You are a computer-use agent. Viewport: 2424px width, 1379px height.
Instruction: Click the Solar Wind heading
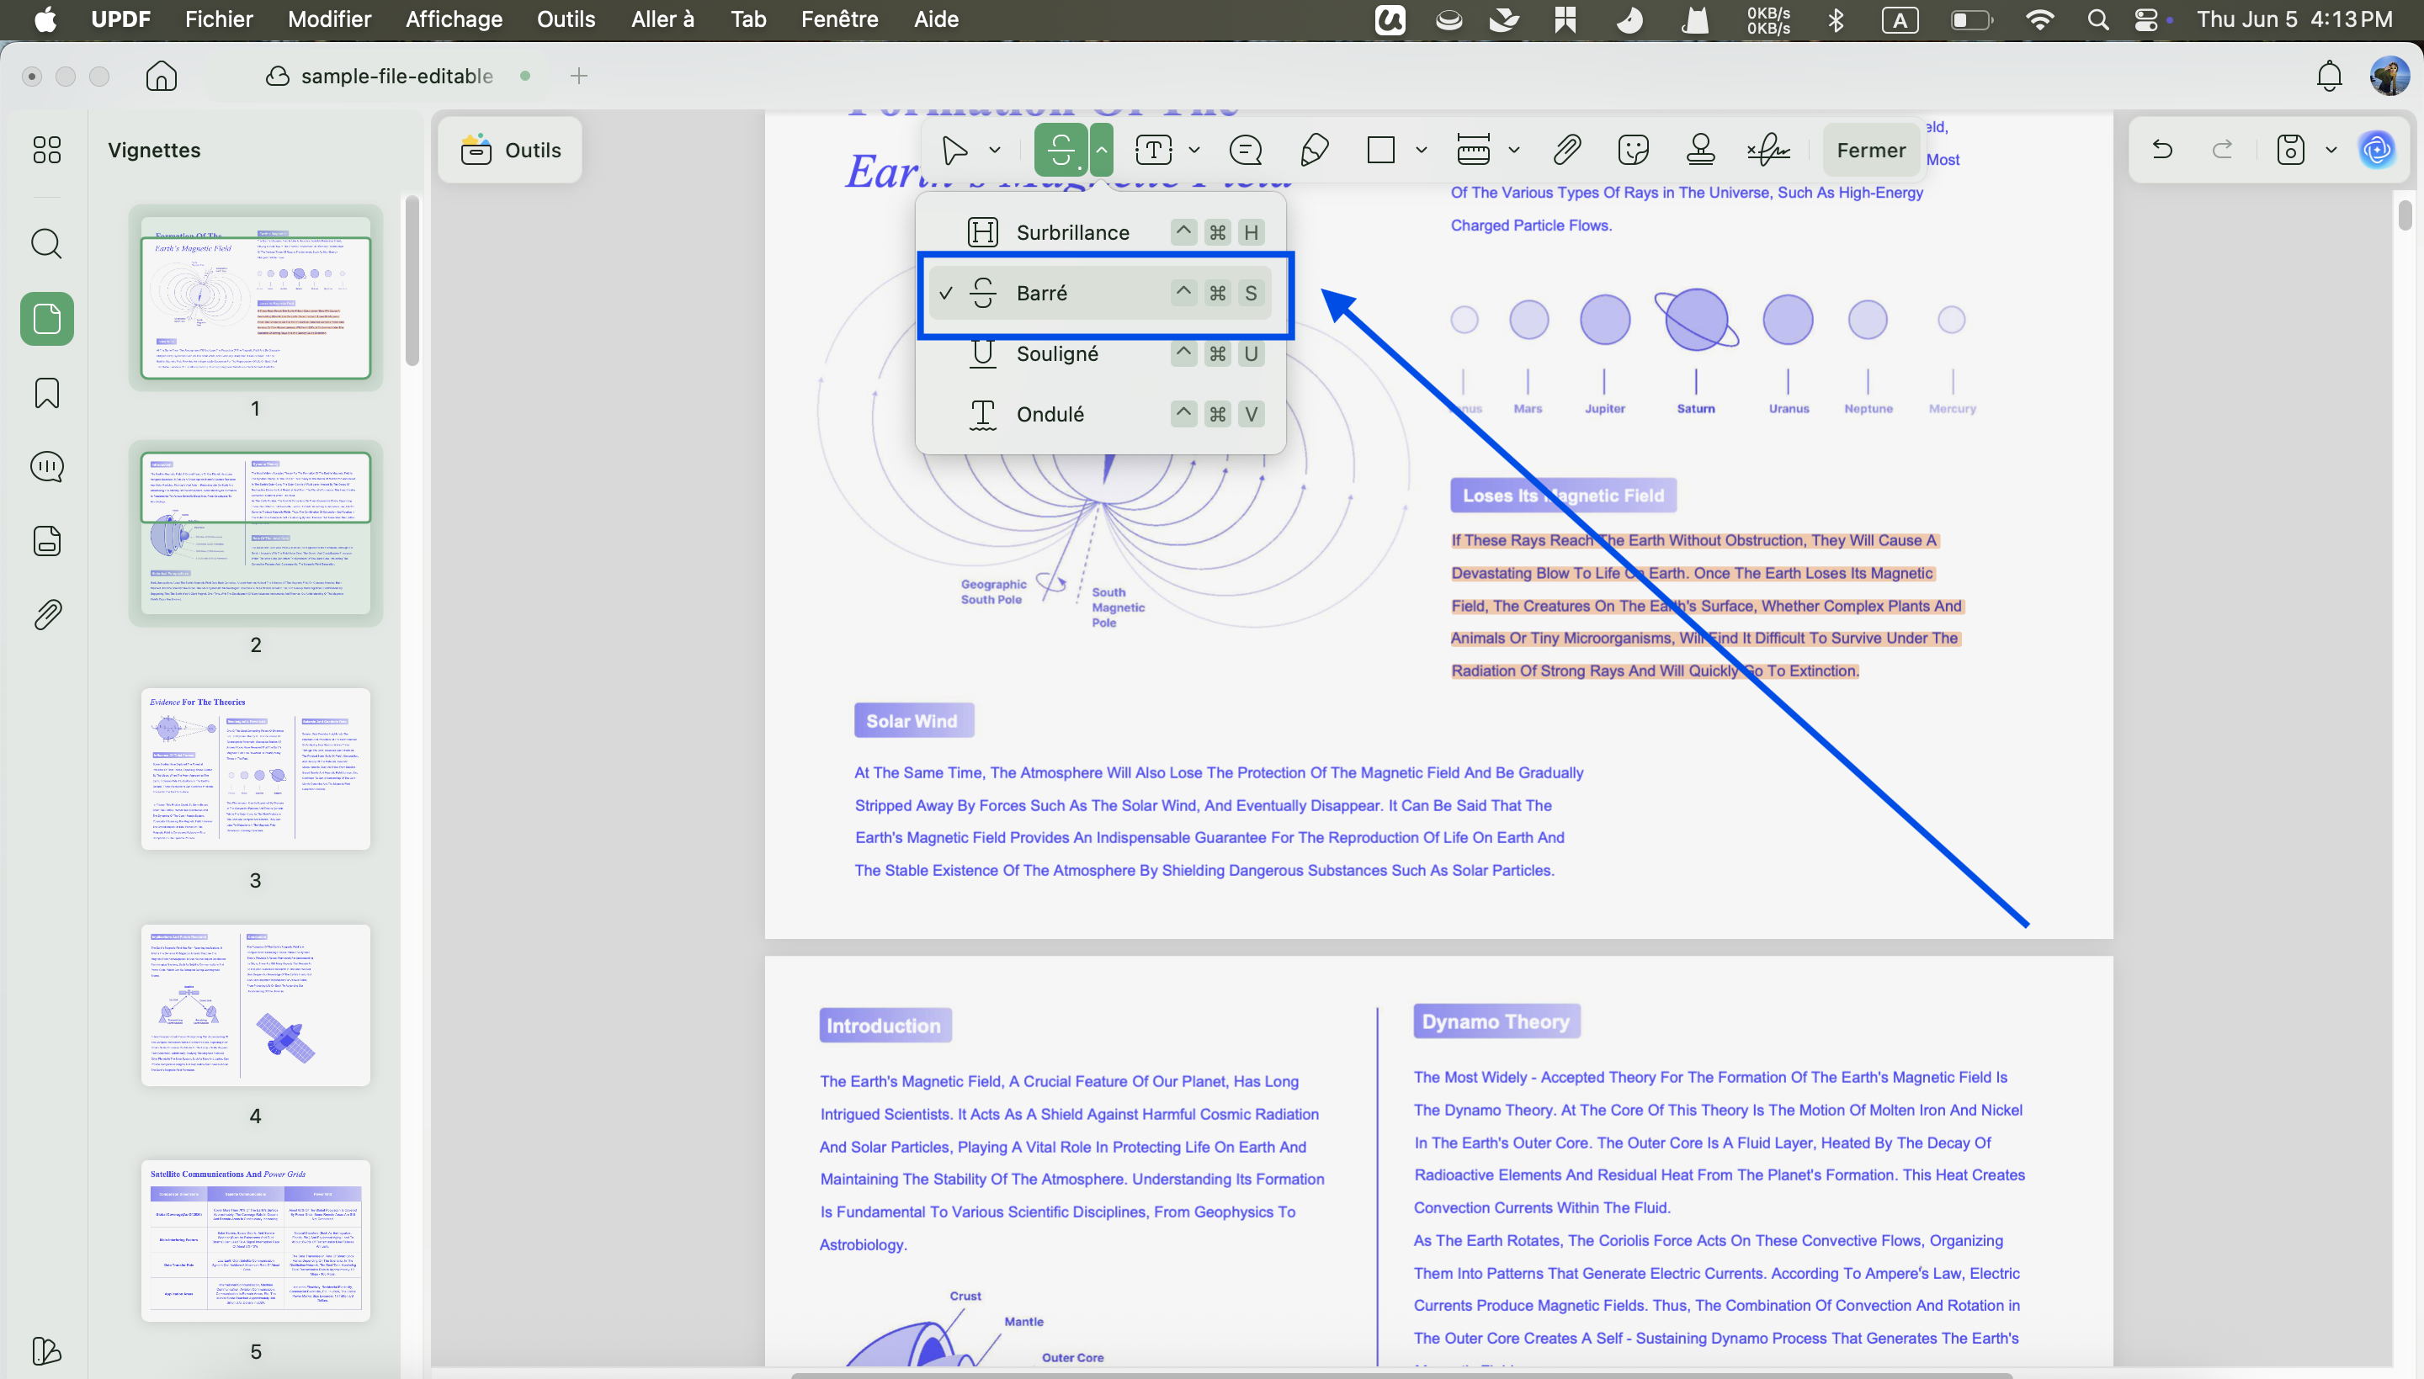tap(912, 721)
